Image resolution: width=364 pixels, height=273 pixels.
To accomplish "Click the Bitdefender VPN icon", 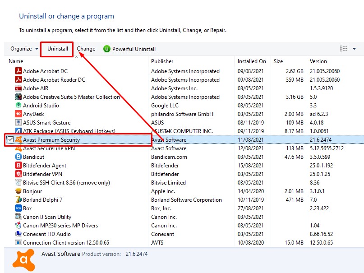I will coord(18,174).
